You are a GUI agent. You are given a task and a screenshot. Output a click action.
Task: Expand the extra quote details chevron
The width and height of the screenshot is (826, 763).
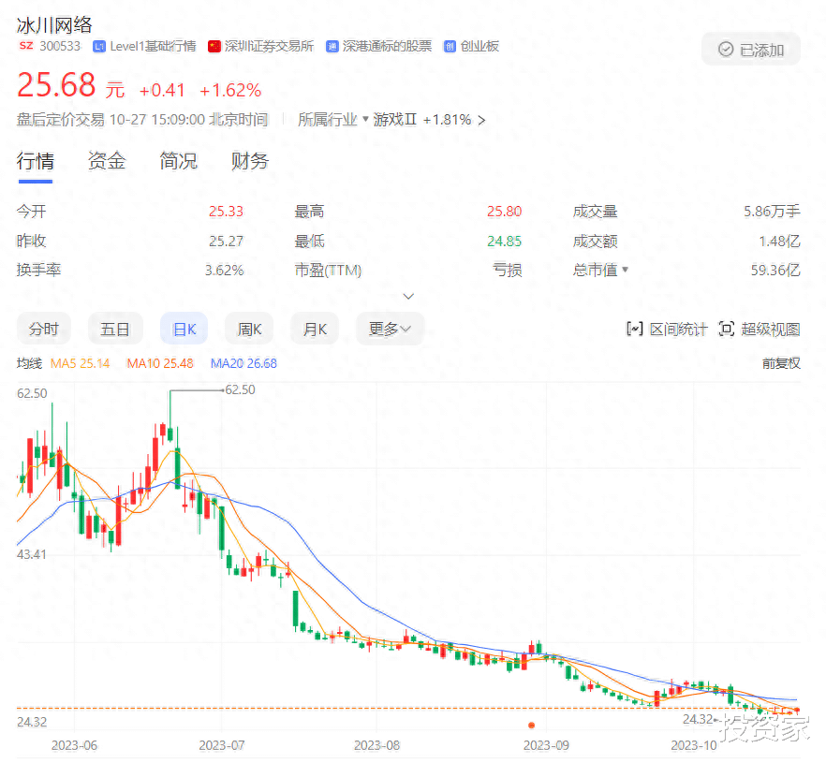pyautogui.click(x=408, y=297)
